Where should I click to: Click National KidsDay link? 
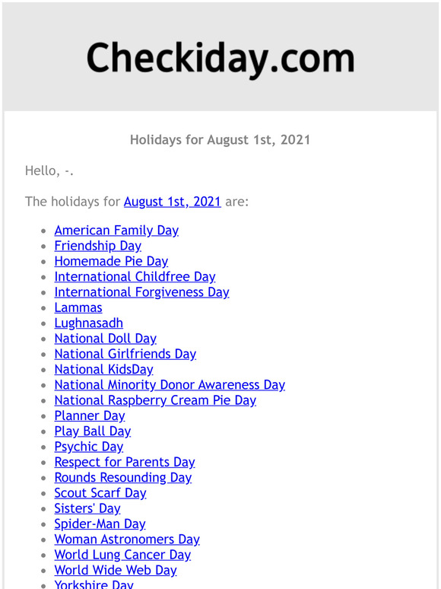coord(103,369)
